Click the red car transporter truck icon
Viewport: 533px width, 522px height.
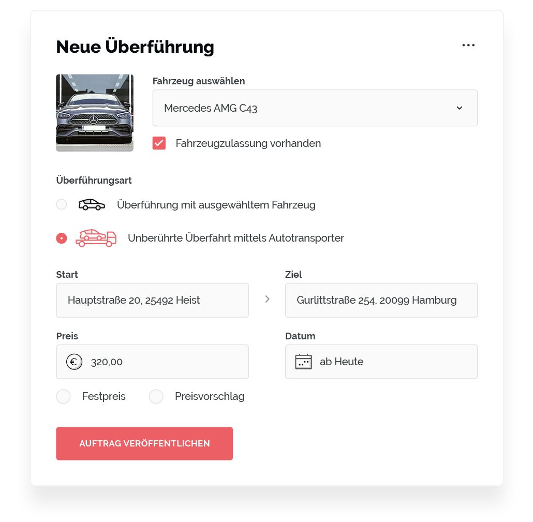(x=96, y=238)
